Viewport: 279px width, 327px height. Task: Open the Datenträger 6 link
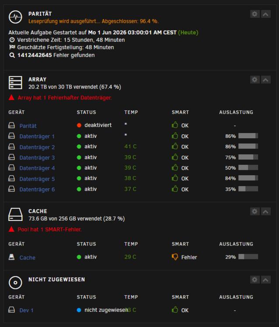pos(37,189)
